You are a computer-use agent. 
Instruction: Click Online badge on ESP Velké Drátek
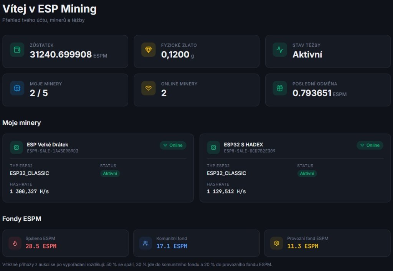point(173,145)
